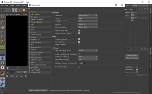This screenshot has height=94, width=152.
Task: Open the Create menu in menu bar
Action: tap(12, 6)
